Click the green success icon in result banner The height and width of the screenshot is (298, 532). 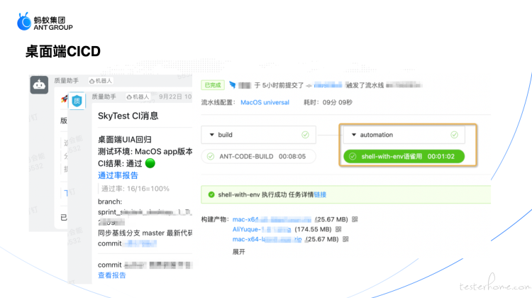211,194
